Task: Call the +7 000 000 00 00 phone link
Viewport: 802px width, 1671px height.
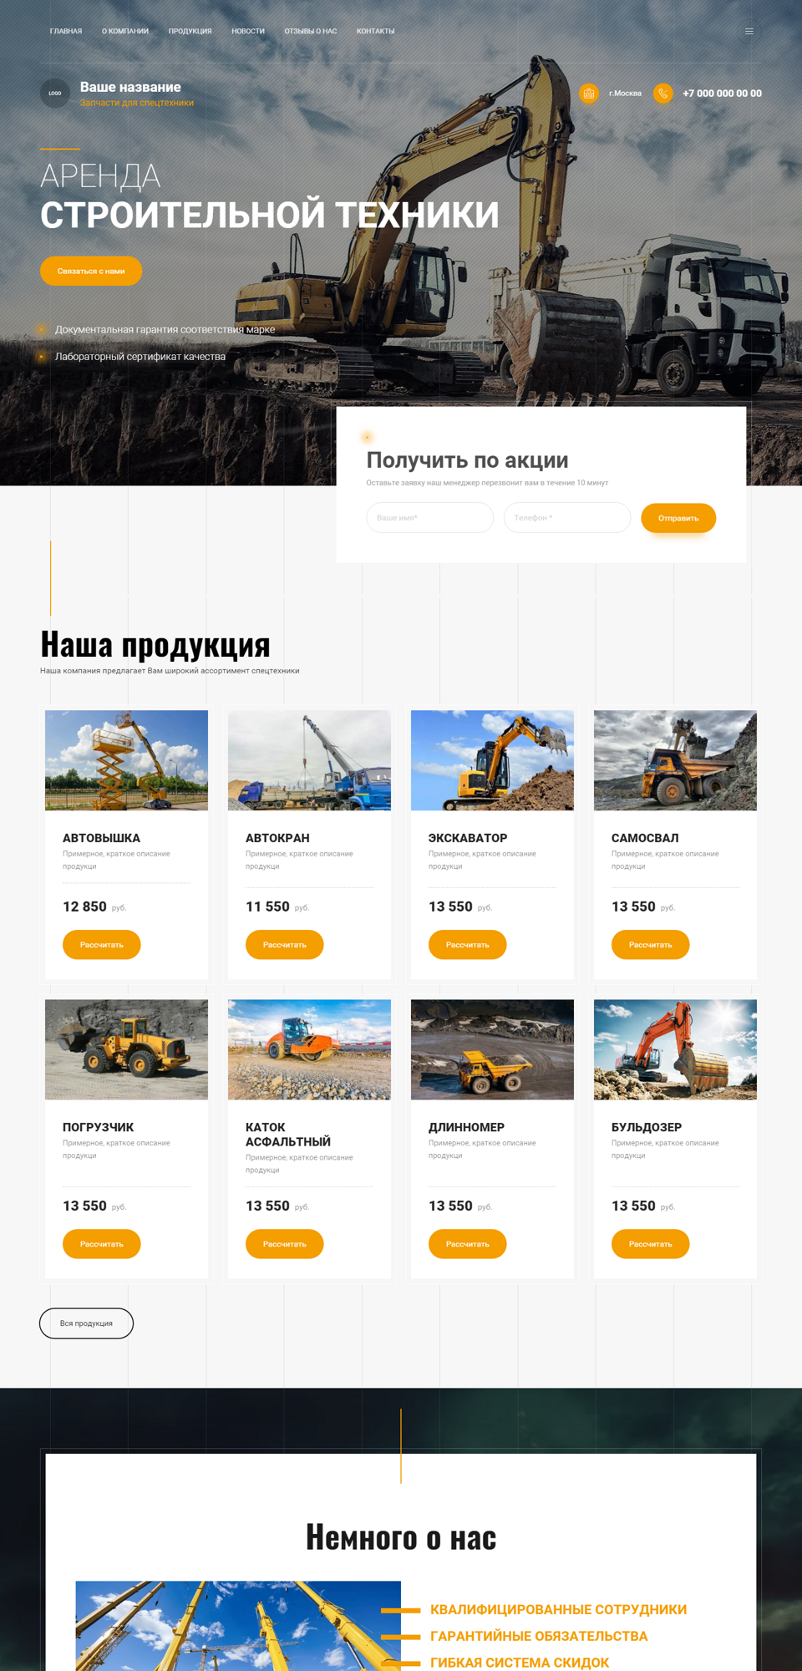Action: tap(722, 94)
